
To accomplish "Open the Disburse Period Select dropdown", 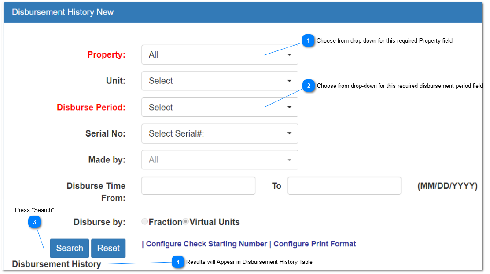I will tap(220, 107).
